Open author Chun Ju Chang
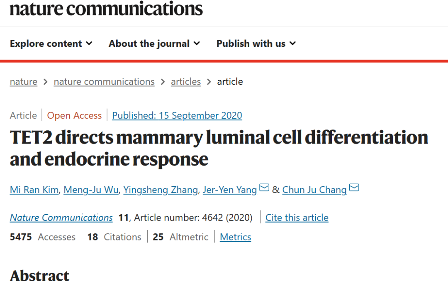The image size is (448, 281). click(314, 190)
